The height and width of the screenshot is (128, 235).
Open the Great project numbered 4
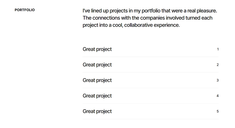97,96
